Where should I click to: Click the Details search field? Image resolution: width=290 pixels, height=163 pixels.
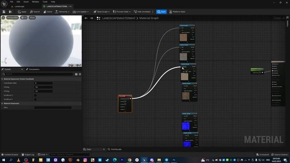click(x=38, y=74)
